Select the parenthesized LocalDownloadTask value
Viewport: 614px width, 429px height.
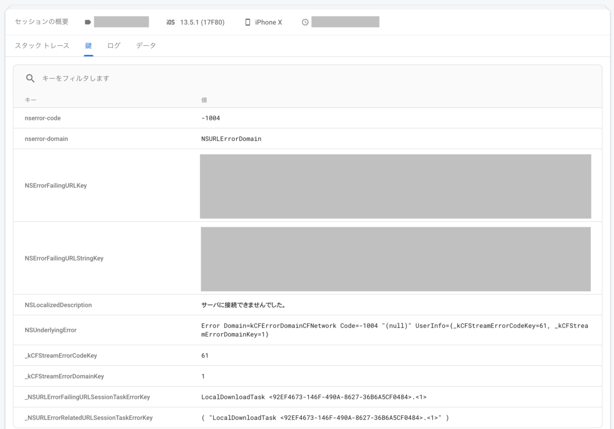tap(325, 418)
